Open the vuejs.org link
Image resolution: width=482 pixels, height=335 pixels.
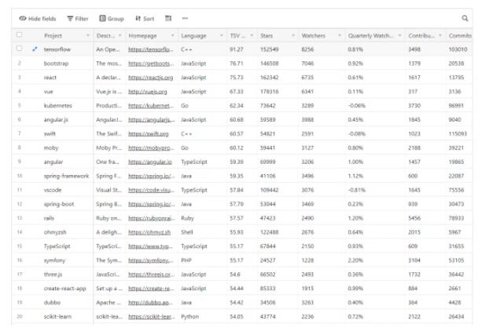coord(148,92)
